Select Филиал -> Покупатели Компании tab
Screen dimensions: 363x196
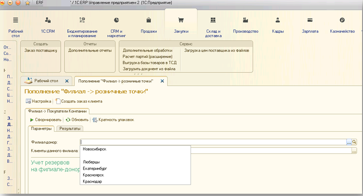(57, 111)
